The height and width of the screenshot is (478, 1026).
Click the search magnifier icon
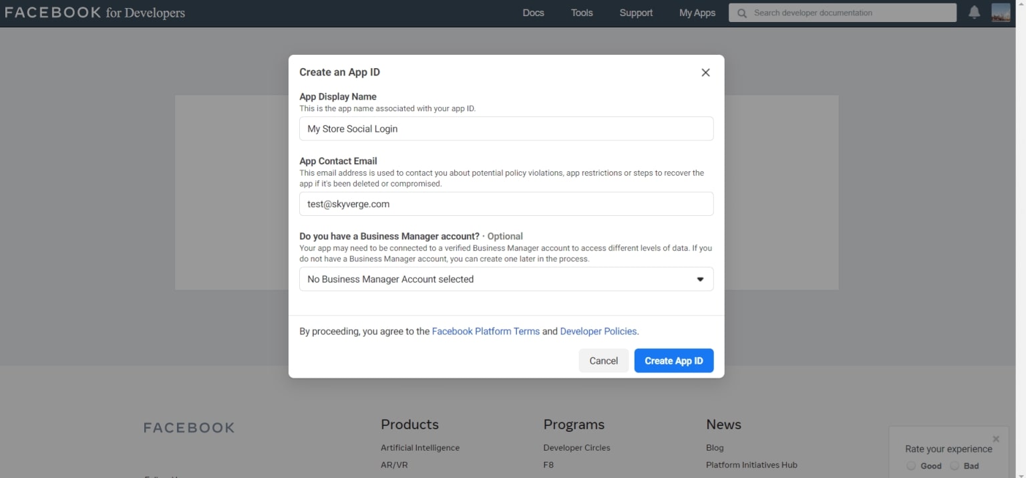[x=741, y=13]
